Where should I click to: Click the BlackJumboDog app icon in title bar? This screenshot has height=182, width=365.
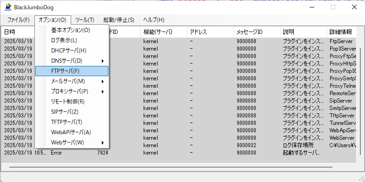(8, 7)
